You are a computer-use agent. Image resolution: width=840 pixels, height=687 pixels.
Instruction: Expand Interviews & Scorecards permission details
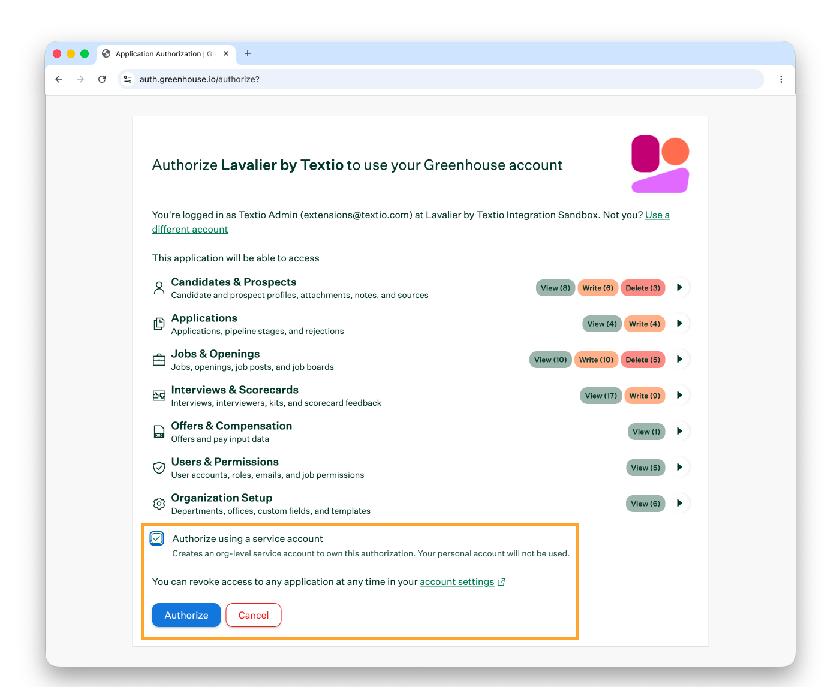[679, 396]
